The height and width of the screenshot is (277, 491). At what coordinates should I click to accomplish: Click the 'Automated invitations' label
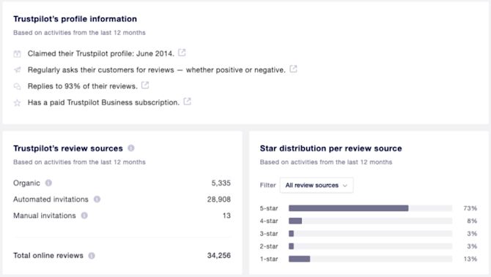(x=51, y=200)
